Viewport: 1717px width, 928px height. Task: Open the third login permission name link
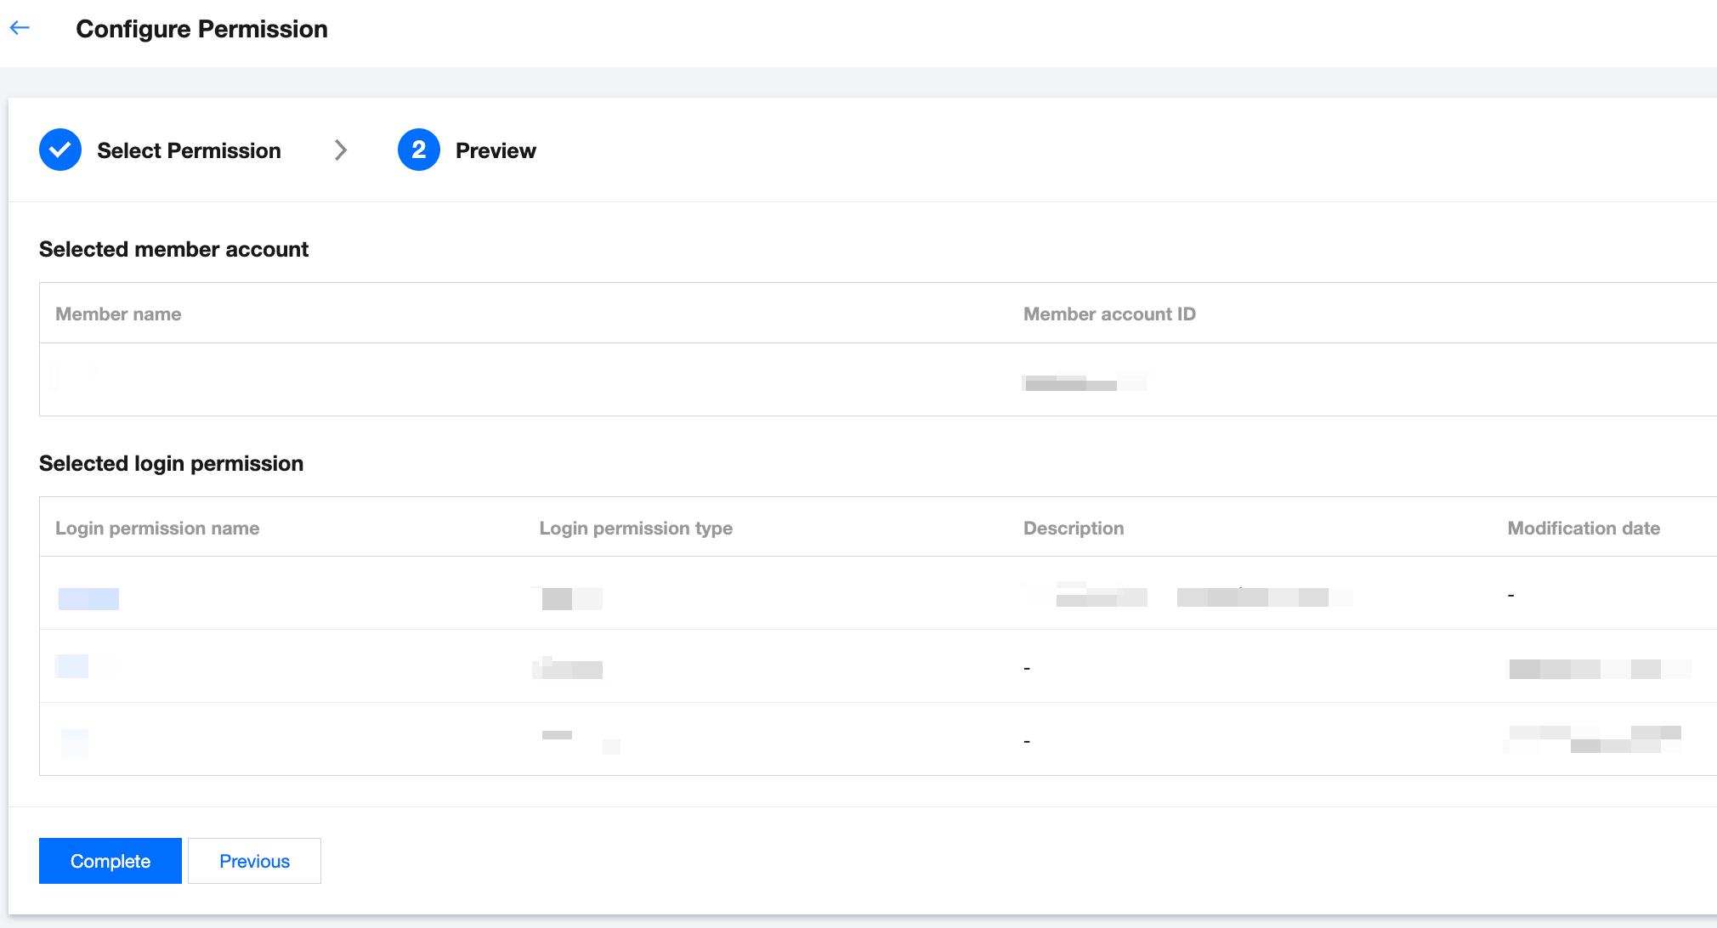75,742
